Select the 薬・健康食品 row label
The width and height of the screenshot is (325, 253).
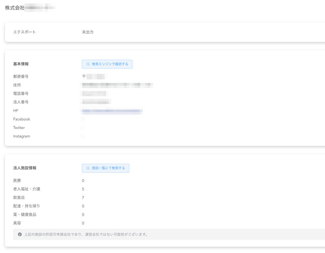click(25, 214)
